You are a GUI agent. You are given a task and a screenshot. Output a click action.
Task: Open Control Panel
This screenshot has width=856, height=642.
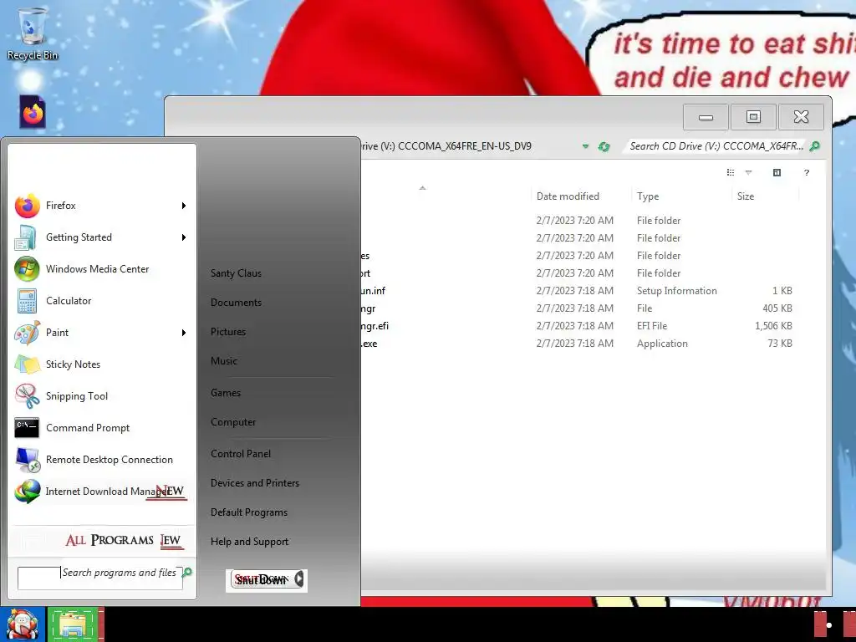click(x=241, y=454)
